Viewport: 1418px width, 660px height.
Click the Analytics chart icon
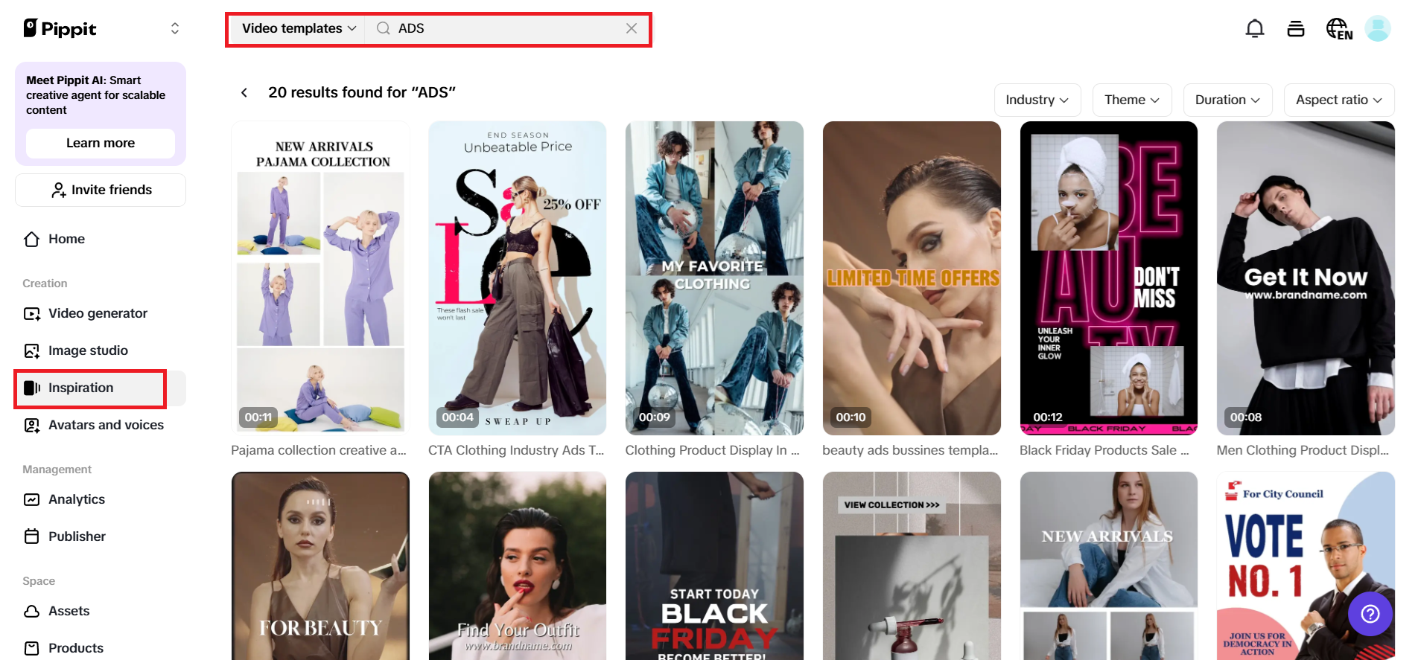[x=32, y=499]
